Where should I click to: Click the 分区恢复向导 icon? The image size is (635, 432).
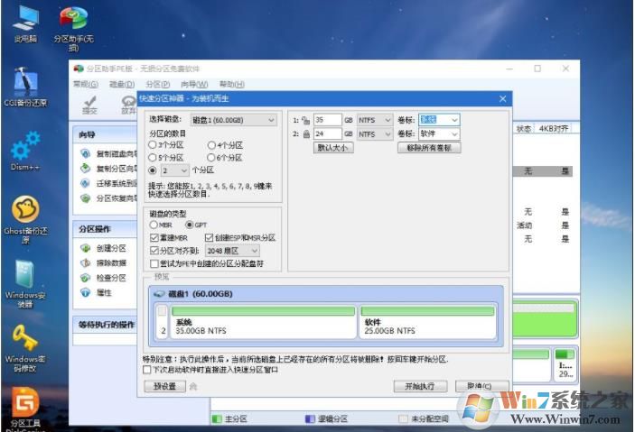point(85,198)
